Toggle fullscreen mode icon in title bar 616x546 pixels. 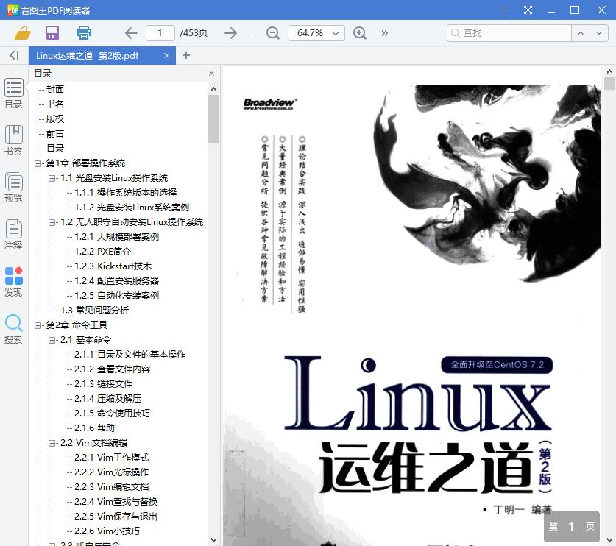528,10
